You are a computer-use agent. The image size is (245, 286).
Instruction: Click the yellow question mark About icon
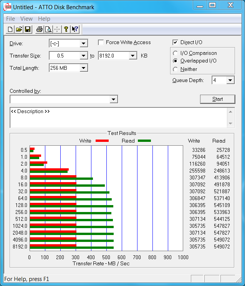[x=66, y=30]
